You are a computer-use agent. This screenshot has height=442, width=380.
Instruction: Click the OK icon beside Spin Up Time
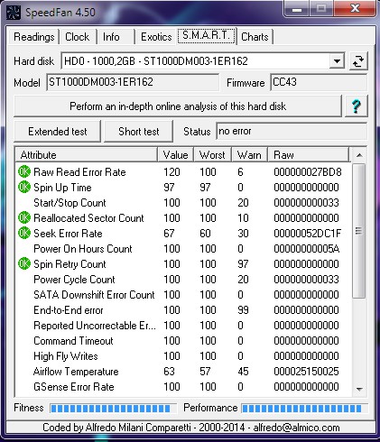pyautogui.click(x=24, y=187)
